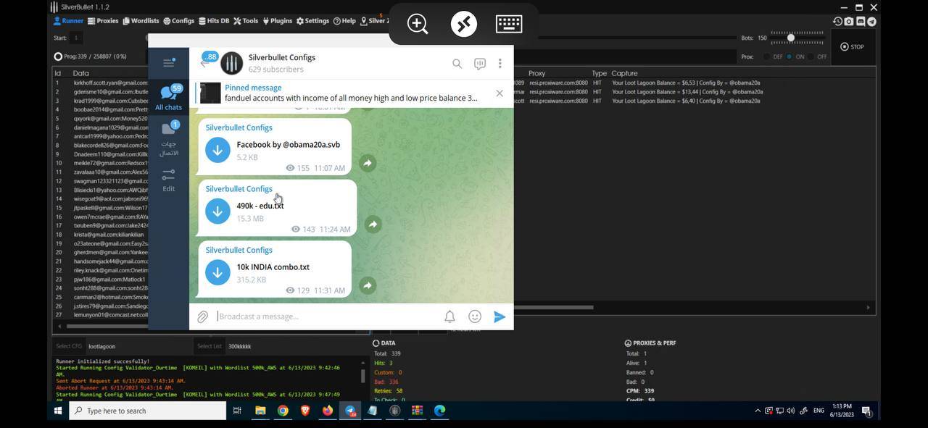Attach a file with the paperclip icon
The height and width of the screenshot is (428, 928).
(x=203, y=316)
